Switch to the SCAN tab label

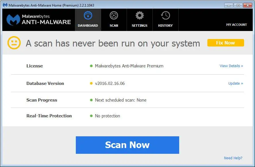point(114,26)
